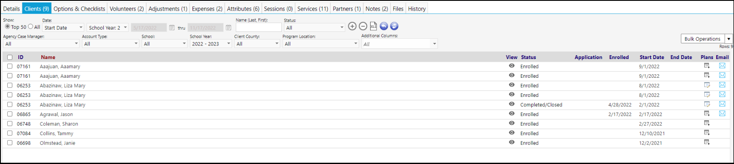Expand the Account Type dropdown

point(111,44)
